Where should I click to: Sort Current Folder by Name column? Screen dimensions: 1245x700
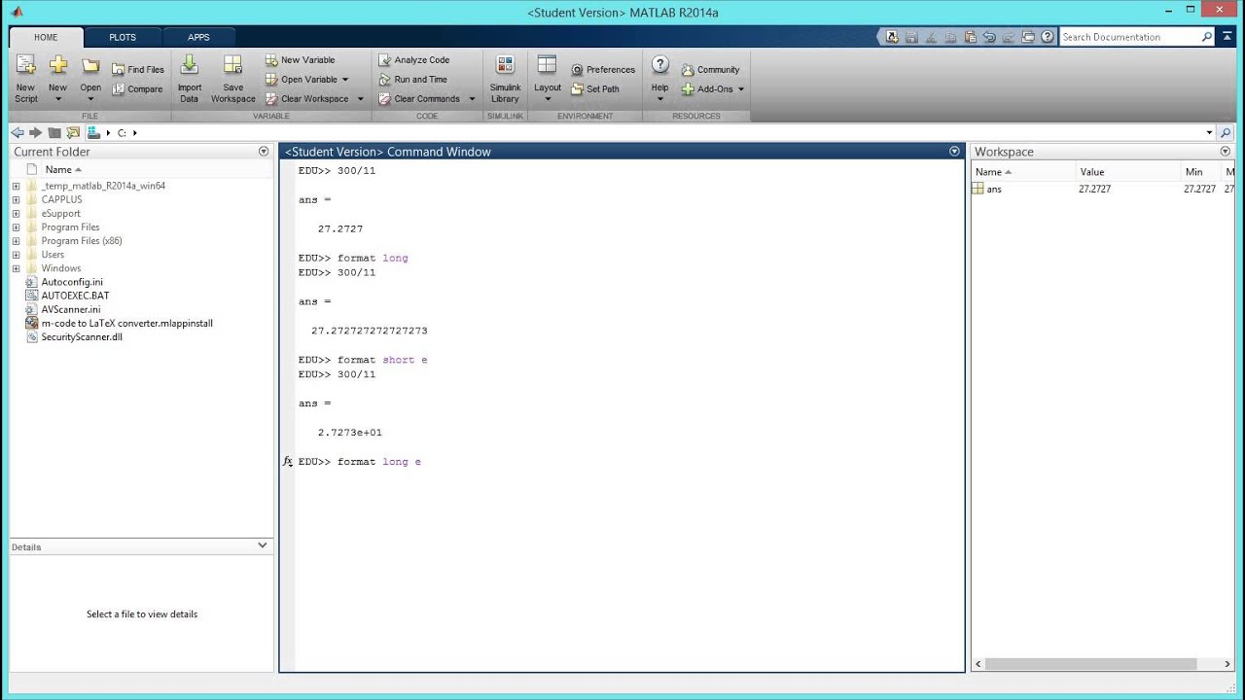pyautogui.click(x=63, y=169)
